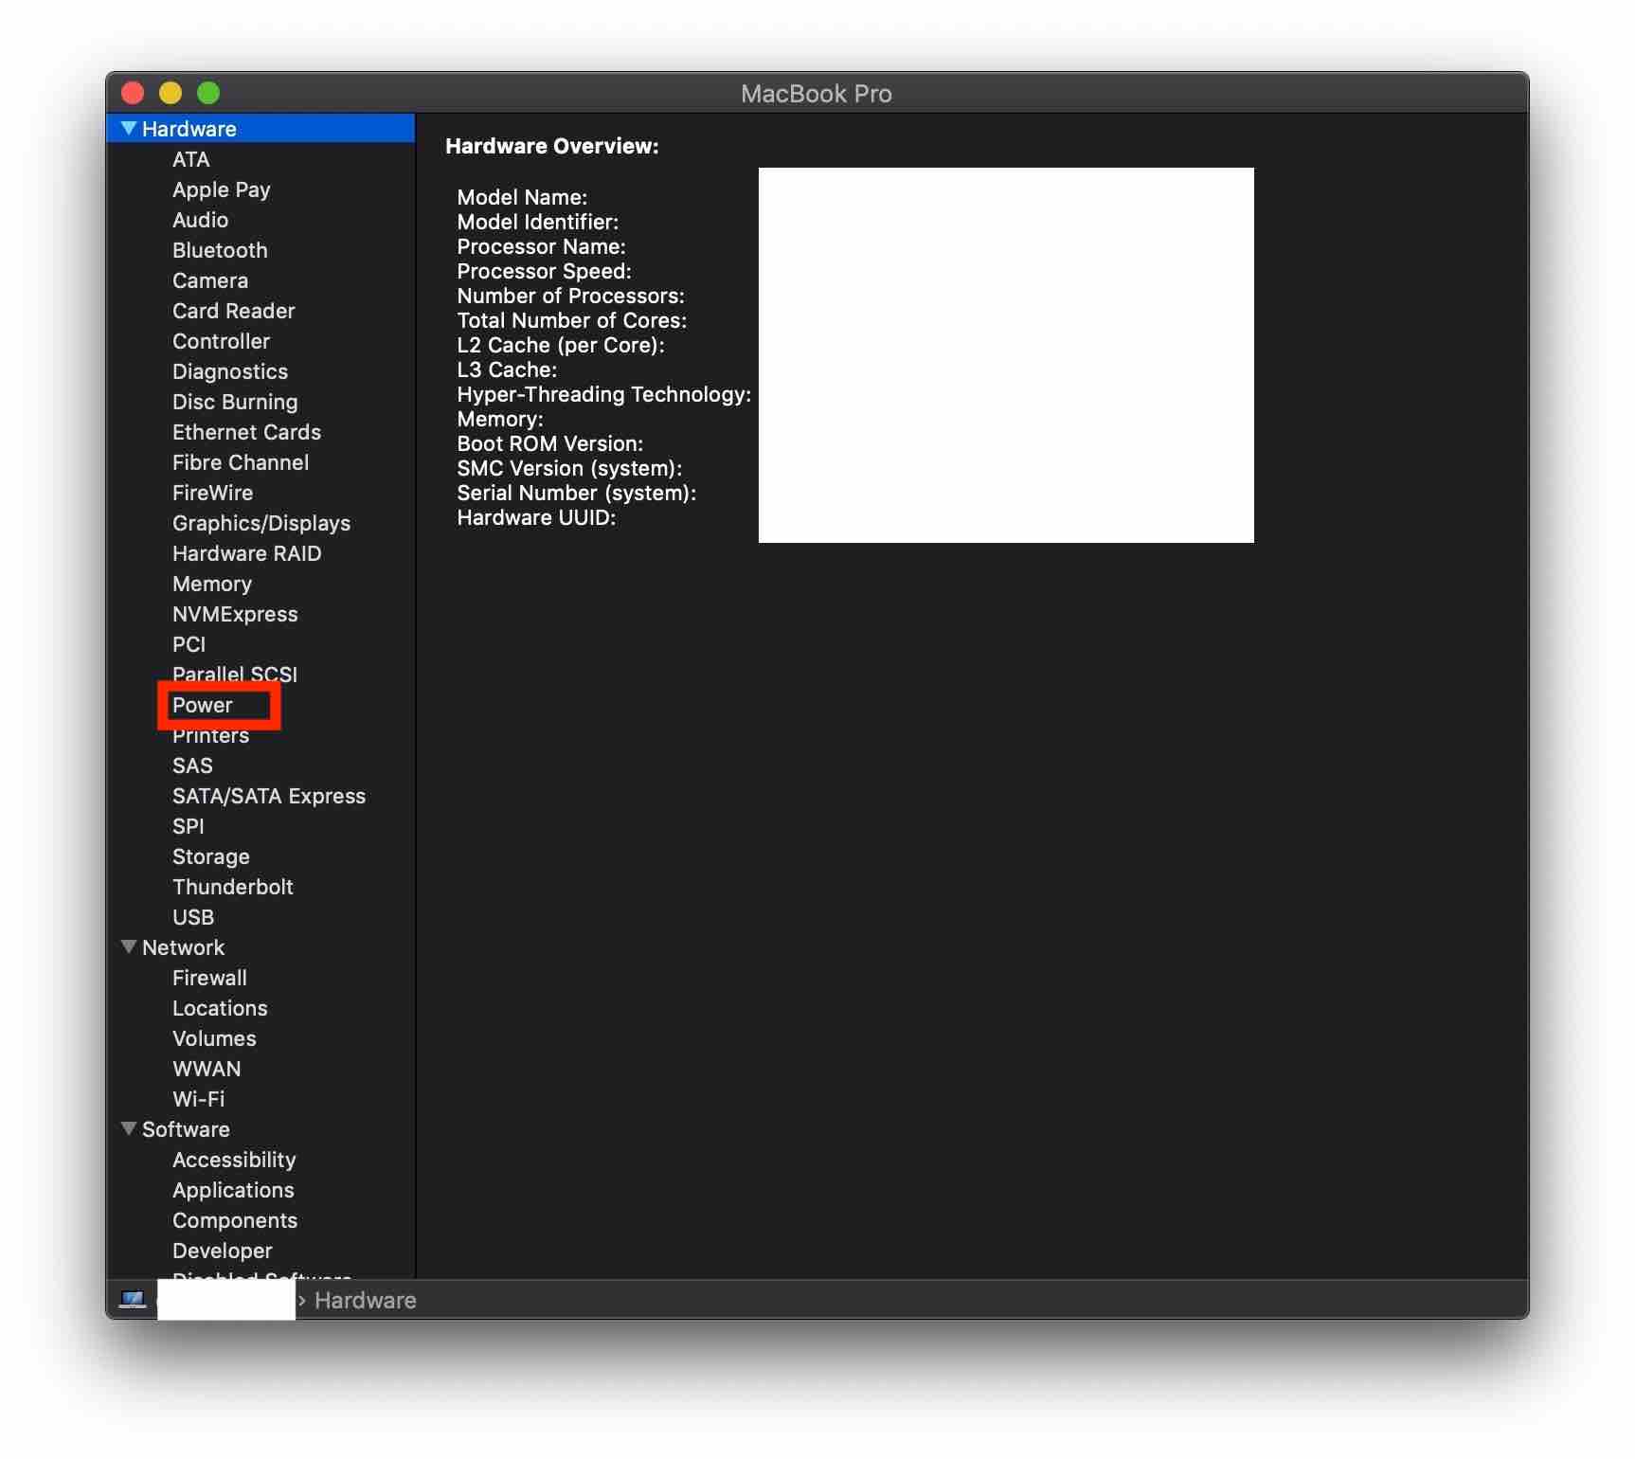Open the SATA/SATA Express entry
1635x1459 pixels.
269,796
